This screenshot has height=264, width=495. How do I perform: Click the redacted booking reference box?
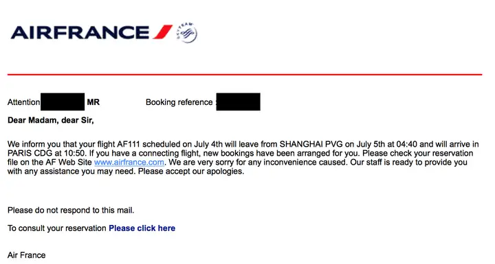pos(239,101)
